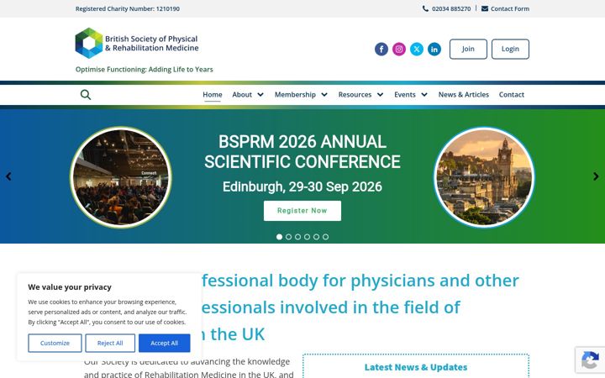Open the BSPRM Facebook page icon

coord(381,49)
